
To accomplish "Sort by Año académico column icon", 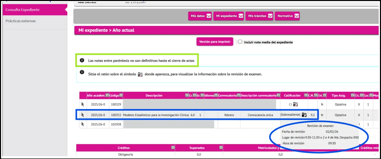I will (107, 95).
